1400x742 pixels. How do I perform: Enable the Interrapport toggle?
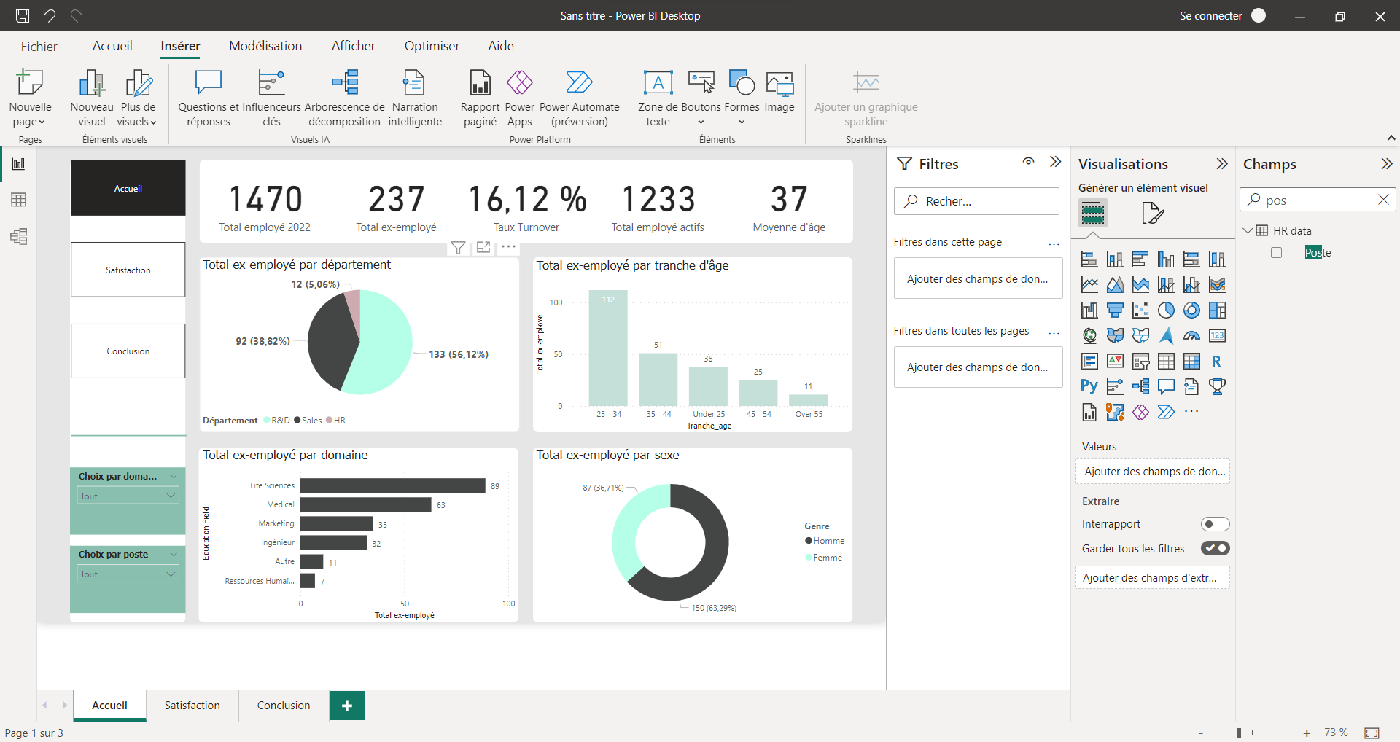tap(1215, 523)
